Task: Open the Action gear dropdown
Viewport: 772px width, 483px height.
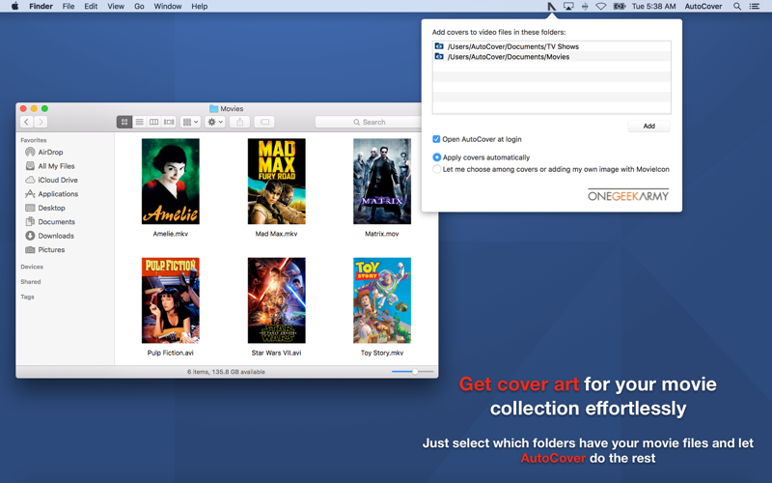Action: pos(215,122)
